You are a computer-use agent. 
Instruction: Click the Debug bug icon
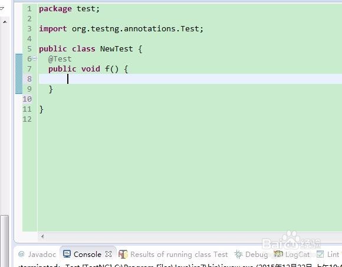pyautogui.click(x=239, y=255)
